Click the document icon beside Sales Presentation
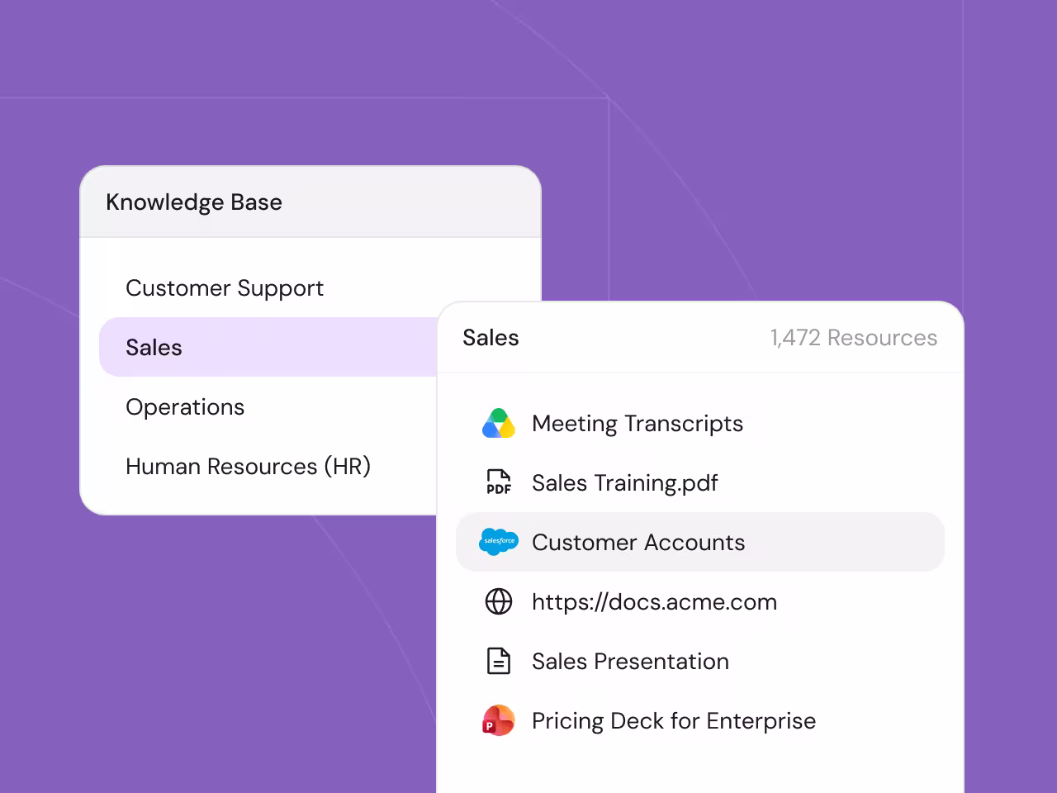This screenshot has width=1057, height=793. [499, 661]
